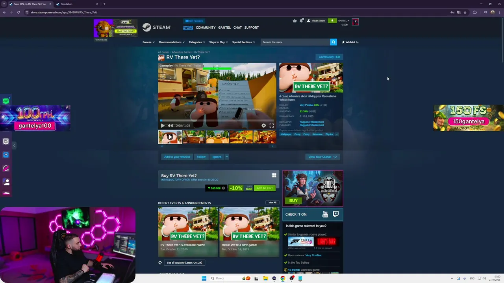Expand the Browse dropdown

(x=148, y=42)
